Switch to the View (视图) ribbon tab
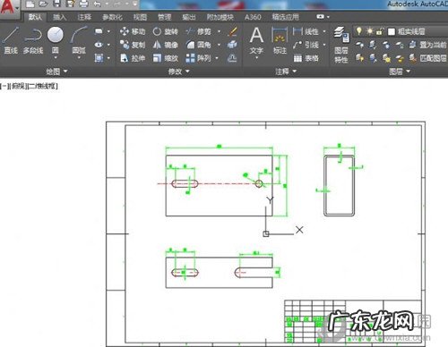 (140, 17)
